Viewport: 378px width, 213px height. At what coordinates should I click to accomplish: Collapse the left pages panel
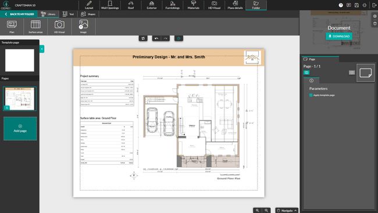pyautogui.click(x=42, y=49)
